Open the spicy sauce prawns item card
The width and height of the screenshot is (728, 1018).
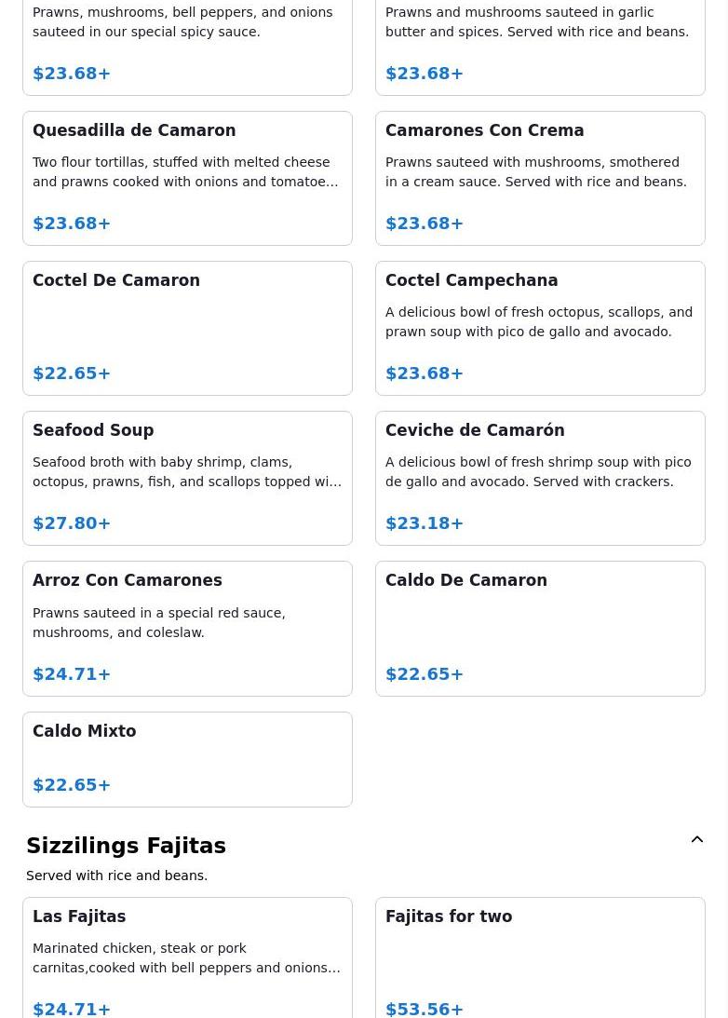pos(187,48)
